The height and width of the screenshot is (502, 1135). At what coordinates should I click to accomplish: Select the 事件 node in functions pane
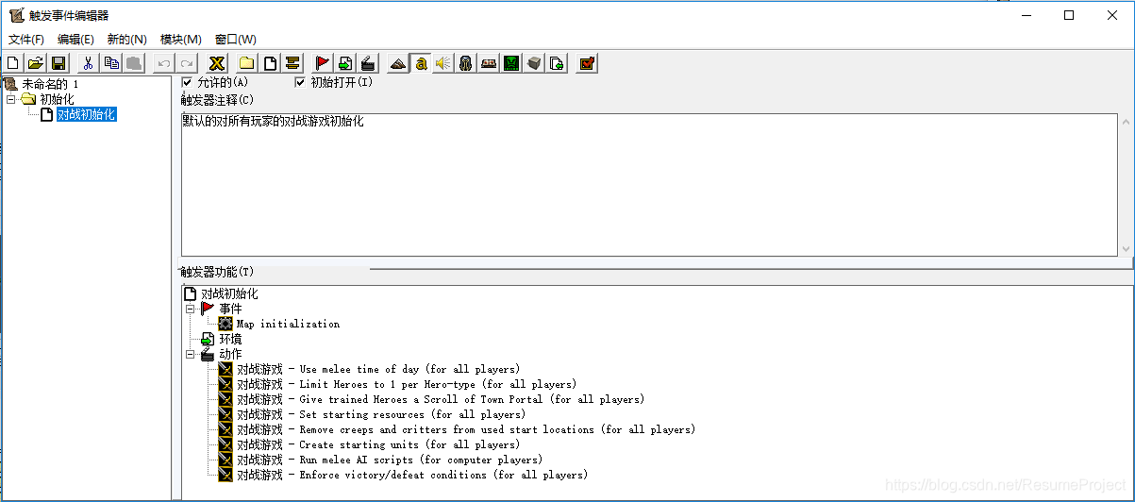pos(230,309)
